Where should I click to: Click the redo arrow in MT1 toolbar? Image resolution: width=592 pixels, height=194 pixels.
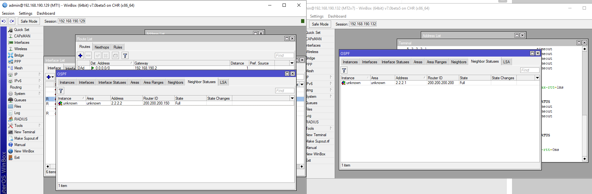point(12,21)
